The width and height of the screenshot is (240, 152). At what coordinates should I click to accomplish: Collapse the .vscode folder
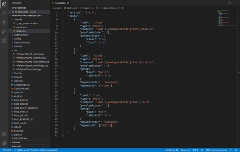18,19
